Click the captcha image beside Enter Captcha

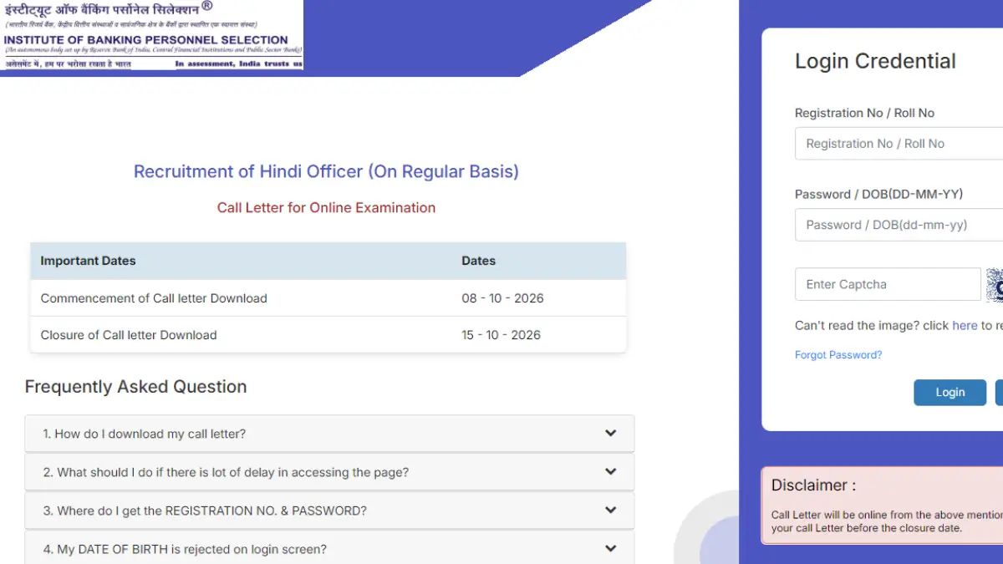[995, 284]
